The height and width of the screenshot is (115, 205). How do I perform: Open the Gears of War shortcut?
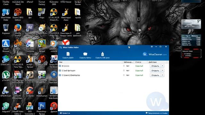click(42, 60)
